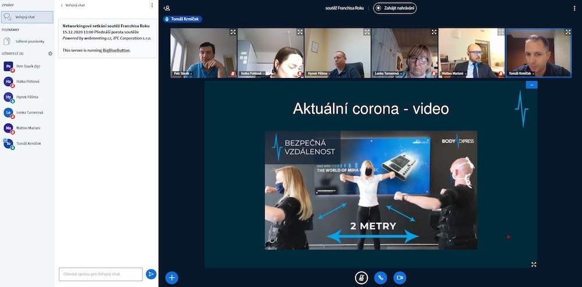582x287 pixels.
Task: Collapse the Veřejný chat panel via back arrow
Action: point(73,6)
